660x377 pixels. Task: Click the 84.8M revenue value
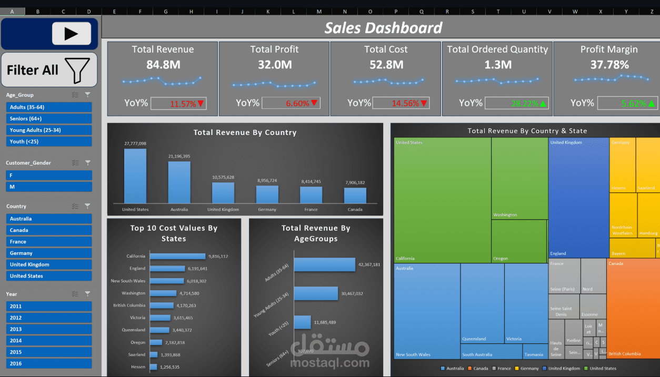pyautogui.click(x=163, y=65)
